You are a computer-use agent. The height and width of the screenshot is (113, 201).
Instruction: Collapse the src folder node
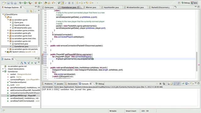click(x=6, y=17)
